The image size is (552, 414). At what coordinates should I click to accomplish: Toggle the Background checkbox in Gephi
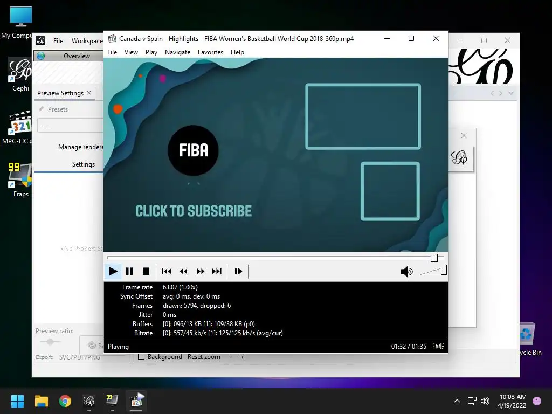pyautogui.click(x=141, y=357)
